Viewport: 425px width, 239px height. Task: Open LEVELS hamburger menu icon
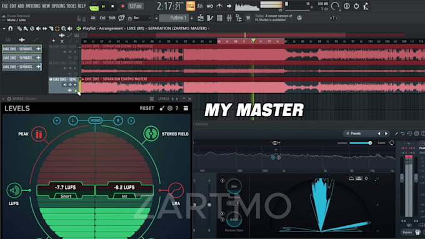tap(186, 108)
